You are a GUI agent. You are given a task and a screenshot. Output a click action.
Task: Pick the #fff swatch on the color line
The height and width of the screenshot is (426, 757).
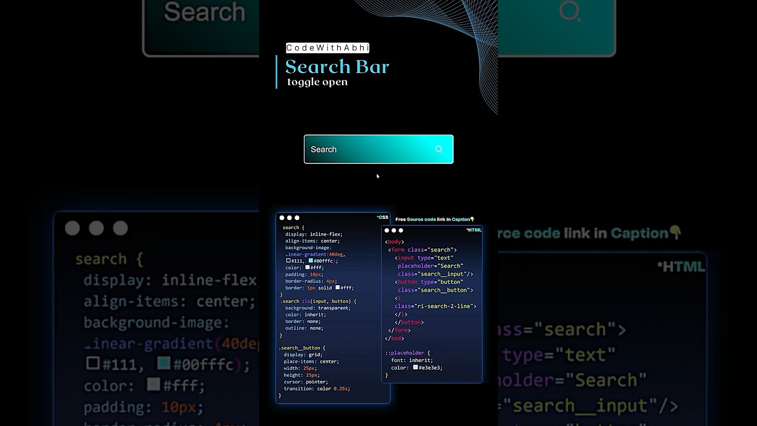click(x=308, y=267)
